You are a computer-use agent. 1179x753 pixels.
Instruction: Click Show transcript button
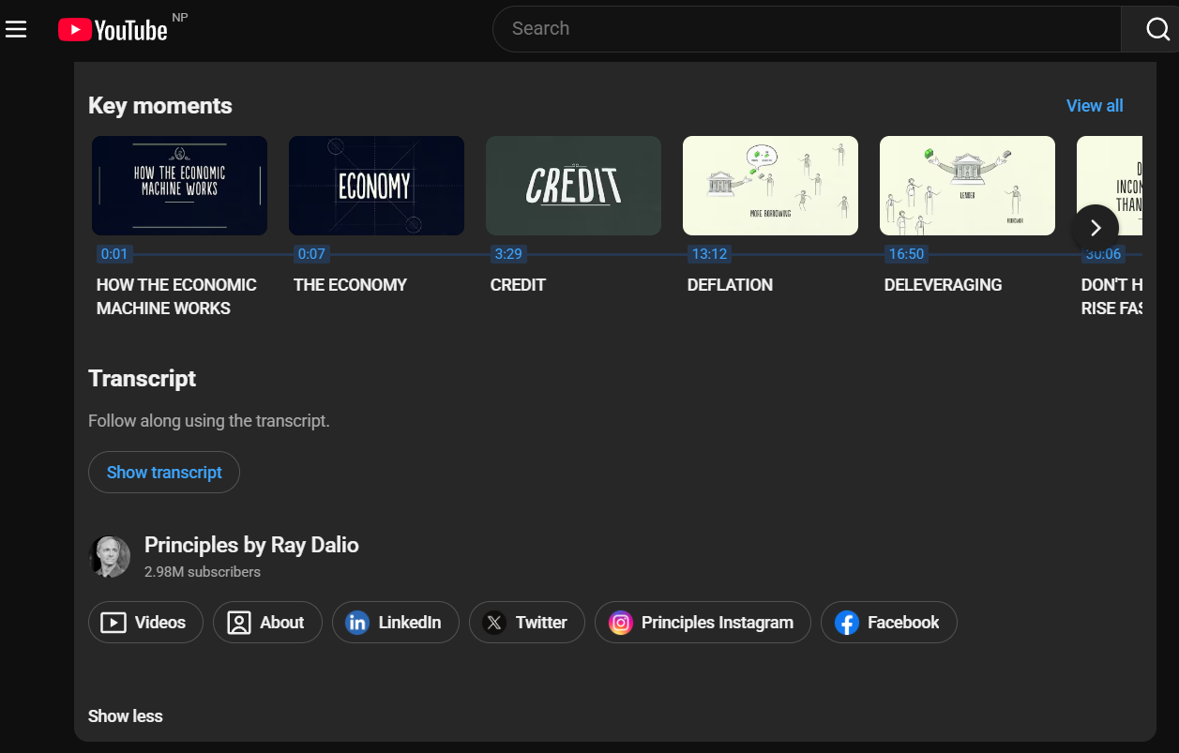[x=164, y=473]
